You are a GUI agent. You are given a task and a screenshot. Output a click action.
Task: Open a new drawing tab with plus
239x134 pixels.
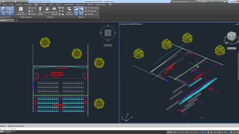[x=16, y=20]
